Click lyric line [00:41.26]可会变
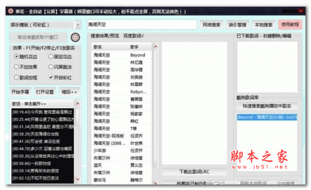311x190 pixels. [43, 142]
